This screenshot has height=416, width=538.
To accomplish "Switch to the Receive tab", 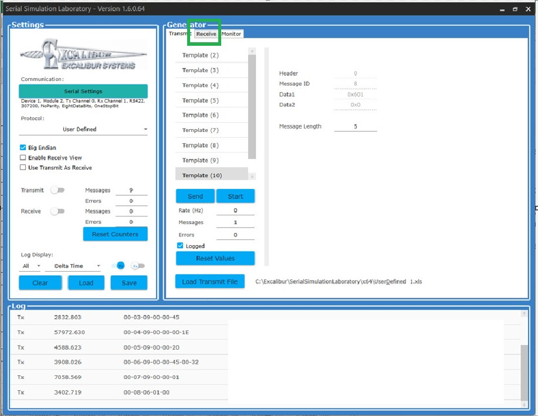I will (205, 34).
